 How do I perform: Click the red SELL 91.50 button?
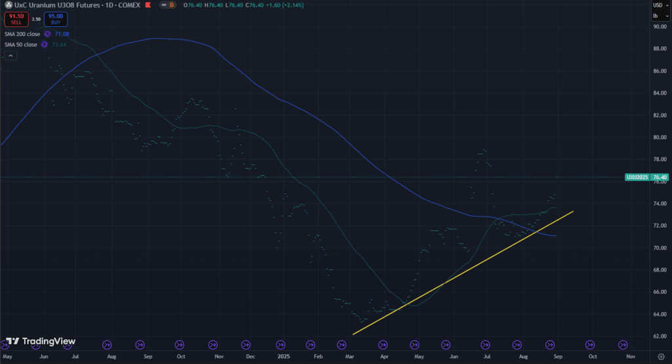12,20
